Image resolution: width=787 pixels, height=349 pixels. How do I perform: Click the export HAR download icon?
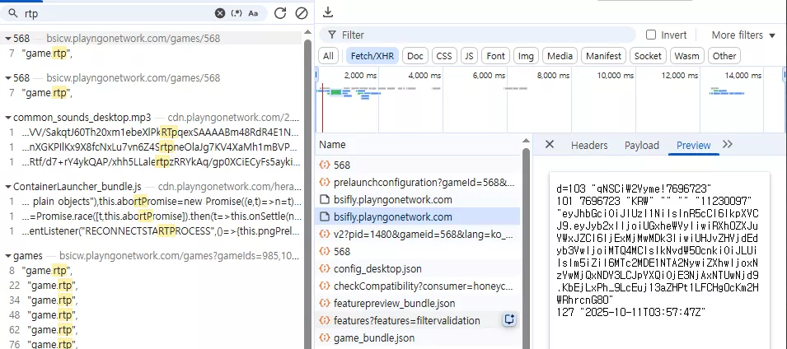pos(328,12)
